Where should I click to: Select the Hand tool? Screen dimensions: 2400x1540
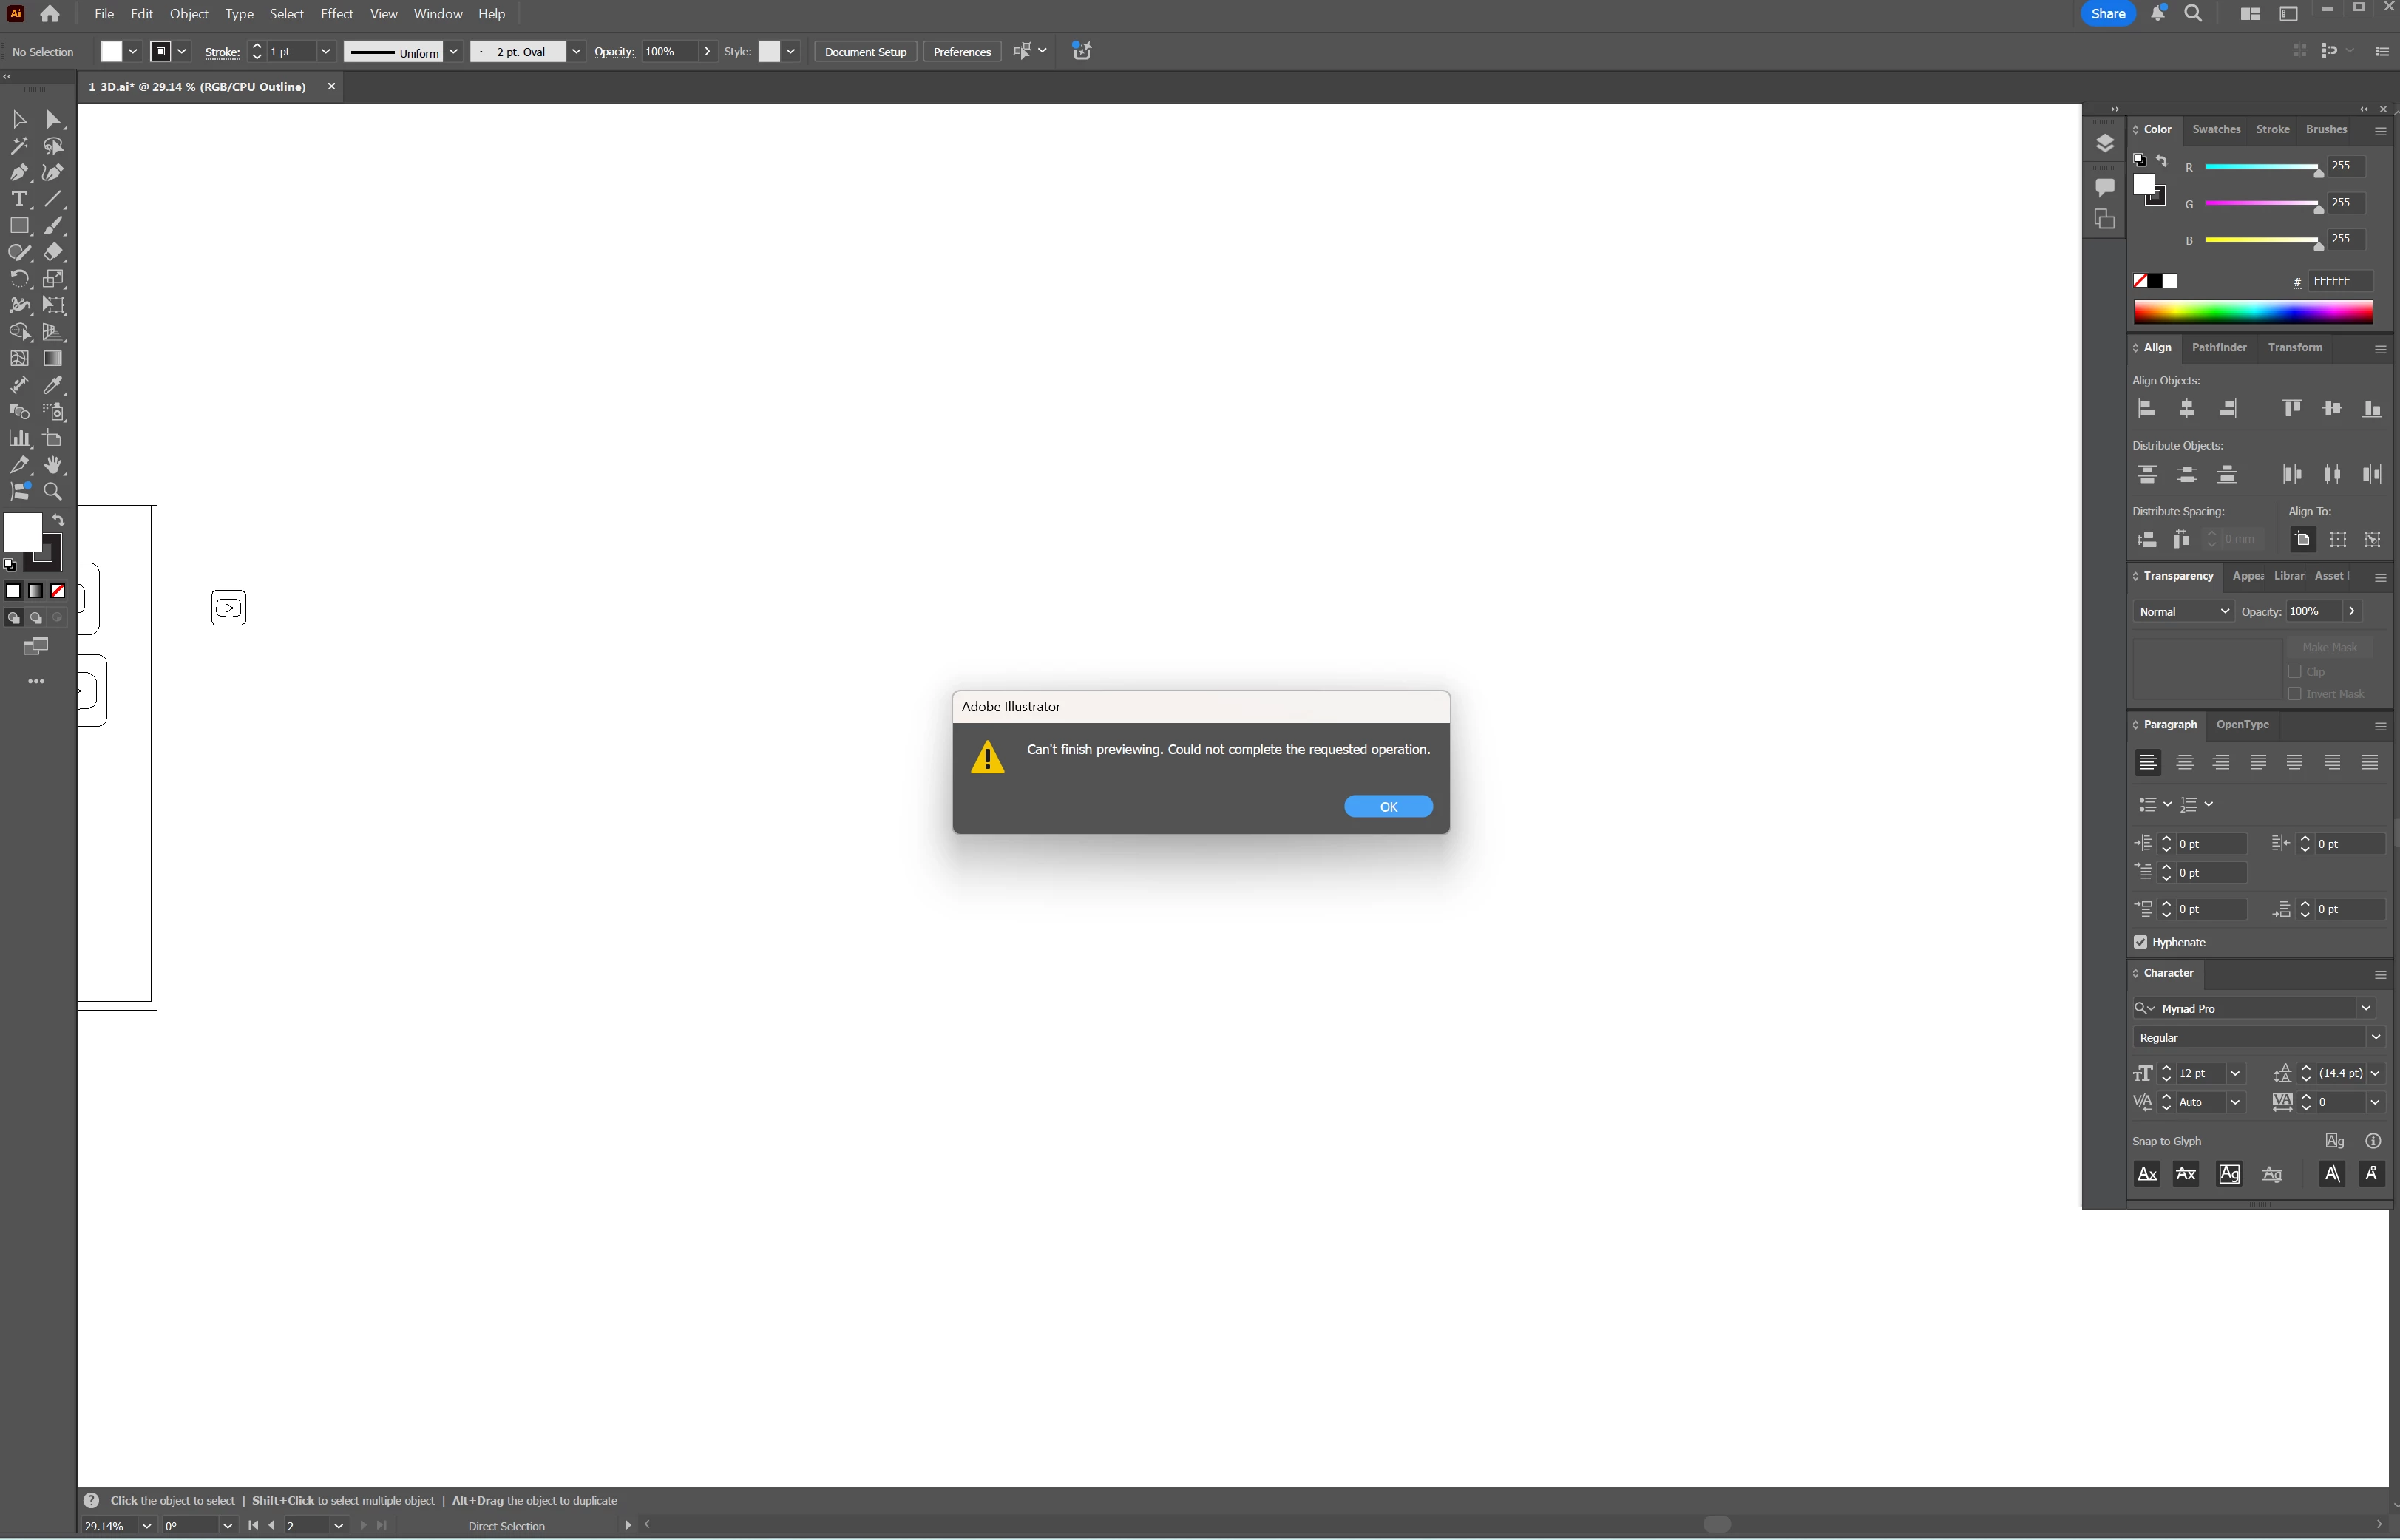[53, 465]
